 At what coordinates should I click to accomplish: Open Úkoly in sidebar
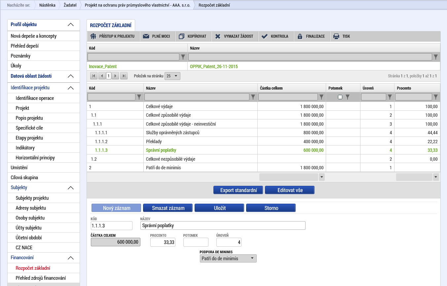(43, 66)
